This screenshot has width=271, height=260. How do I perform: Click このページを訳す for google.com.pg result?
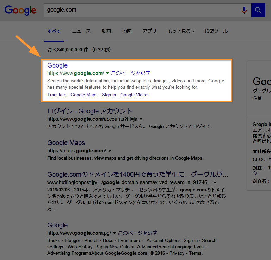[x=137, y=233]
